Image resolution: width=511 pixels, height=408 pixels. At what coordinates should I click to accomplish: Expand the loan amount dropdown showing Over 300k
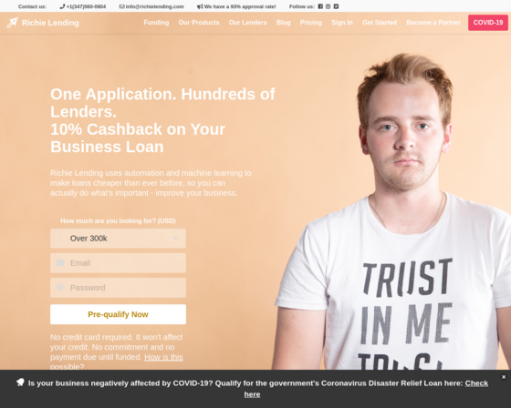(x=118, y=239)
